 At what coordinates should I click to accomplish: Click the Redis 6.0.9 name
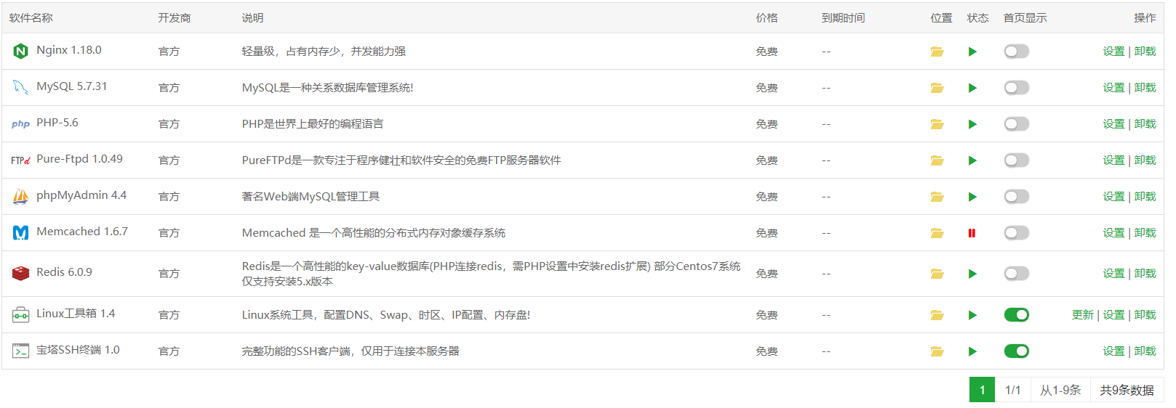click(64, 272)
